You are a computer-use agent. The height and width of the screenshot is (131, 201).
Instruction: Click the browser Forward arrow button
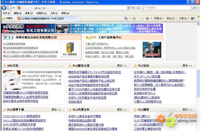10,8
